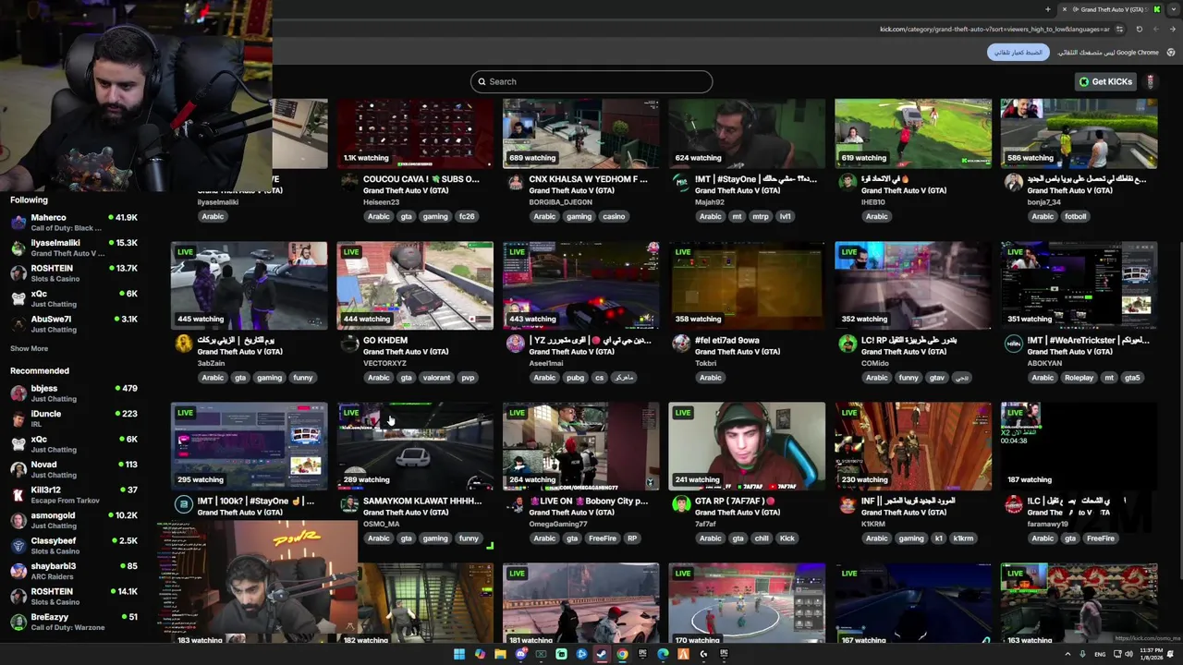
Task: Select the fc26 tag under Heisen23
Action: (467, 216)
